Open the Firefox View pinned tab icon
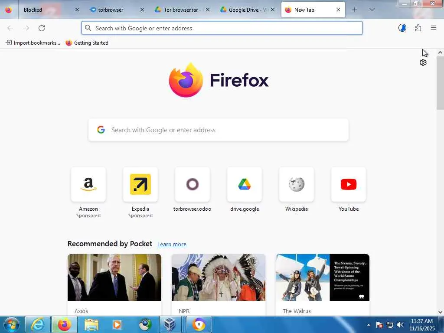This screenshot has width=444, height=333. (9, 10)
